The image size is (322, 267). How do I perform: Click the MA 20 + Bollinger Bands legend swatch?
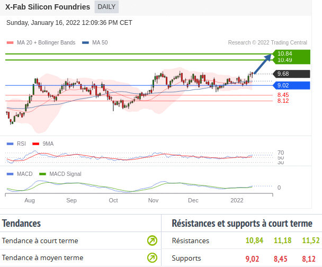pyautogui.click(x=10, y=43)
